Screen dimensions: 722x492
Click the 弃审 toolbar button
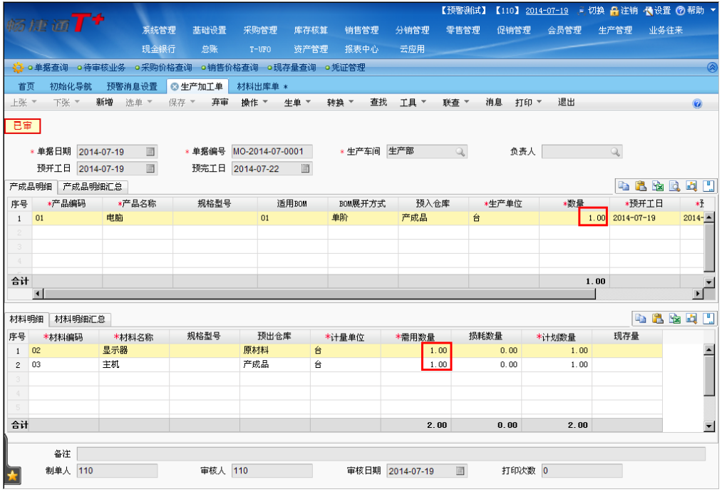point(220,102)
